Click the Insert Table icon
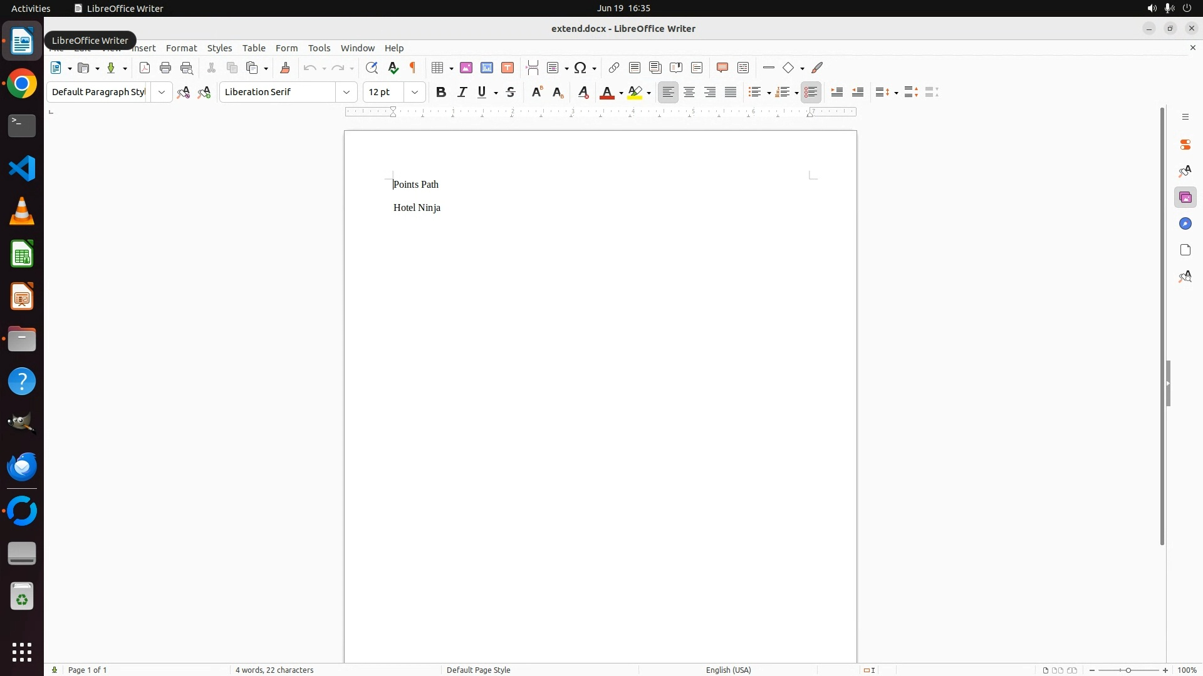The height and width of the screenshot is (676, 1203). [x=438, y=68]
